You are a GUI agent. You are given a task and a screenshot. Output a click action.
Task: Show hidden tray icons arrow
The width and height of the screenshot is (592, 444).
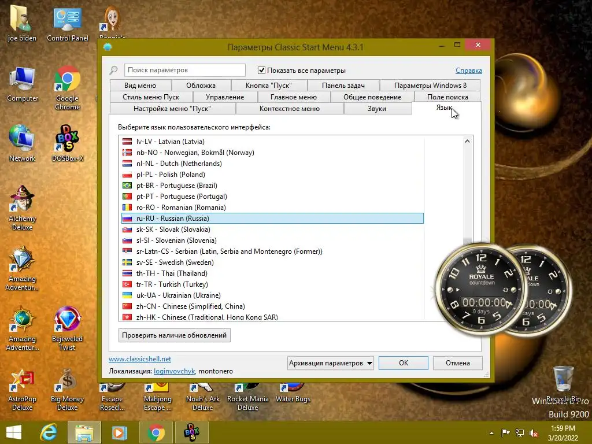(x=491, y=433)
